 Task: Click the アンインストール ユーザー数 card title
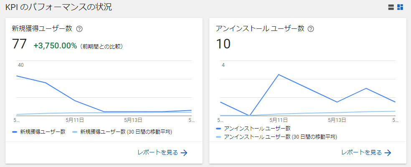click(260, 29)
